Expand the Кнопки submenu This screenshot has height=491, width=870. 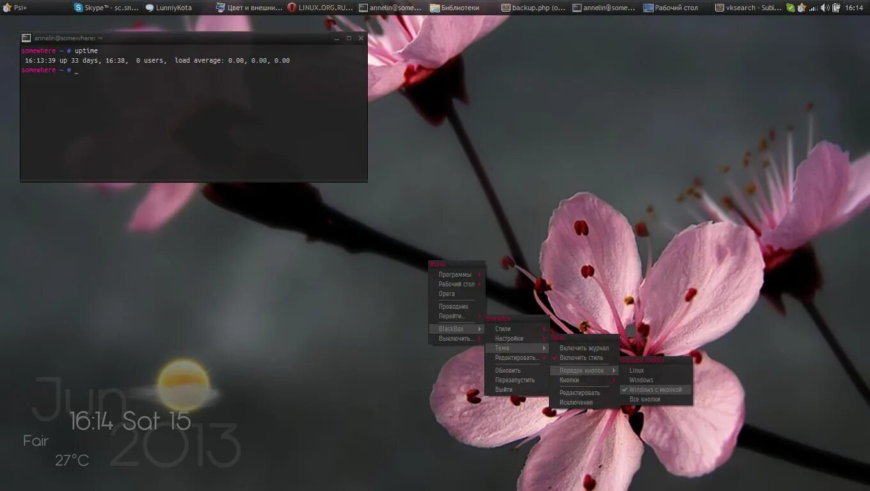click(584, 380)
